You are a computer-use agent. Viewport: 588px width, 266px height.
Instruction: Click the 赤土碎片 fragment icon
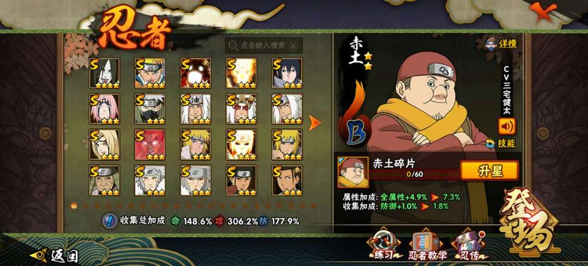352,172
